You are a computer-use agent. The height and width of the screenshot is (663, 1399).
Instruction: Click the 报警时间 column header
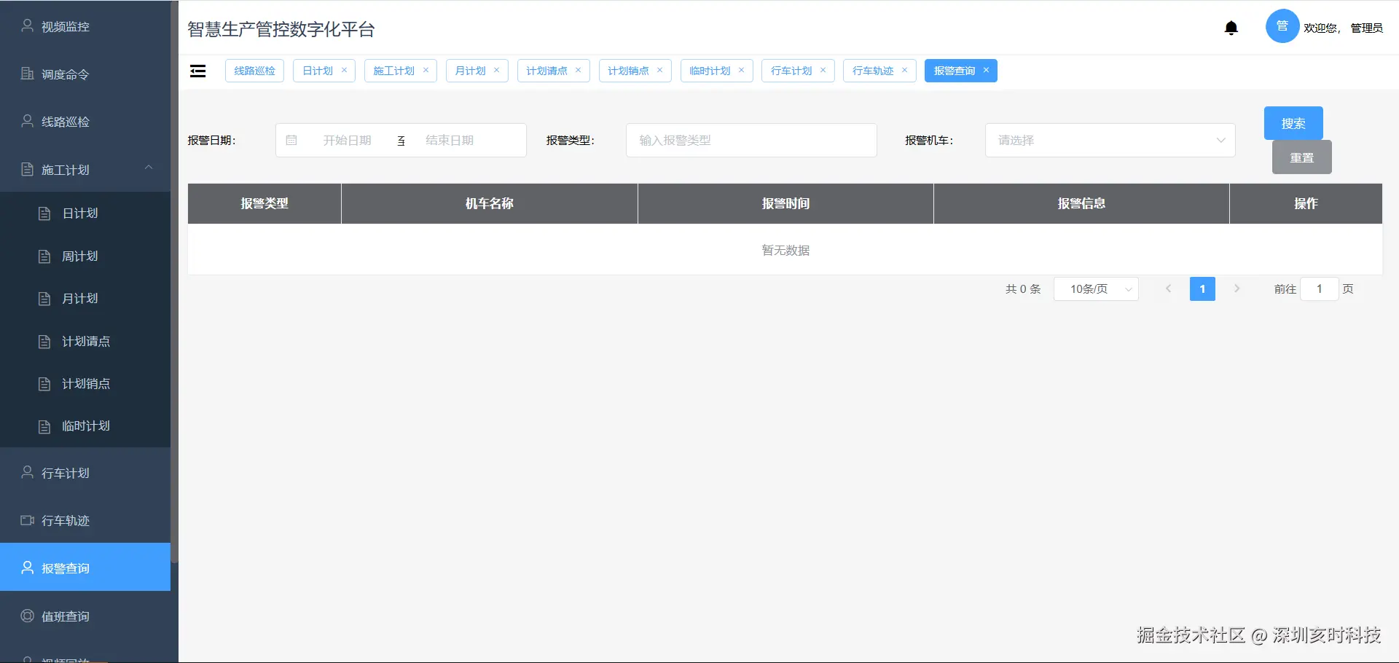pos(785,203)
